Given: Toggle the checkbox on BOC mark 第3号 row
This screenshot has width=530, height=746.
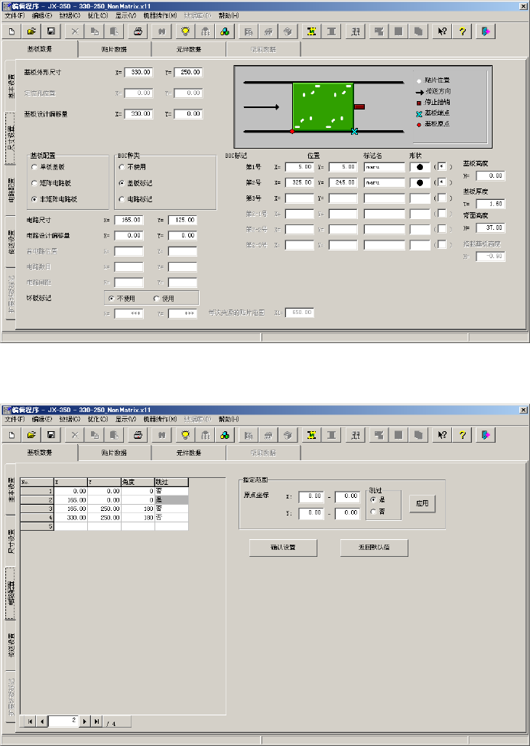Looking at the screenshot, I should point(442,198).
